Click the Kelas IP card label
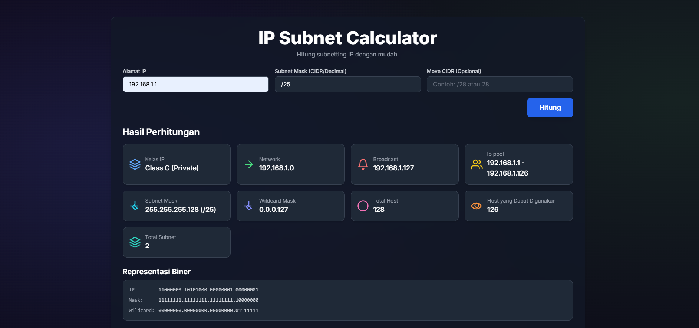The width and height of the screenshot is (699, 328). pyautogui.click(x=155, y=159)
